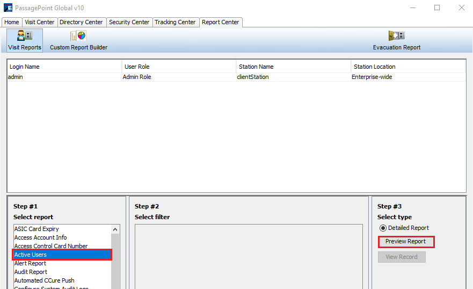Click the report list scroll-up arrow

coord(115,229)
